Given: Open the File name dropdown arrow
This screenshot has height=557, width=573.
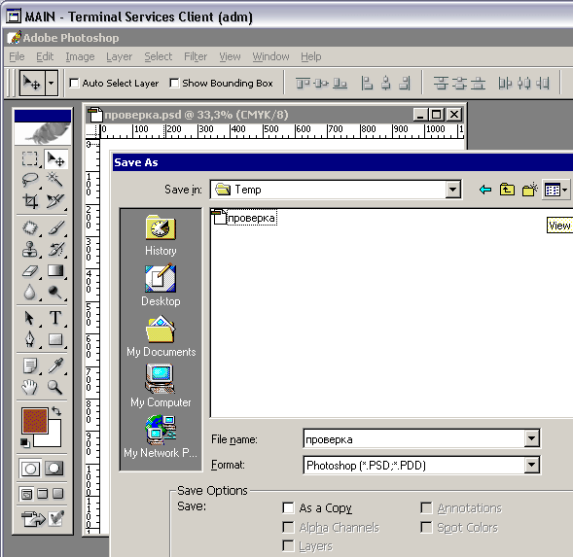Looking at the screenshot, I should point(531,438).
